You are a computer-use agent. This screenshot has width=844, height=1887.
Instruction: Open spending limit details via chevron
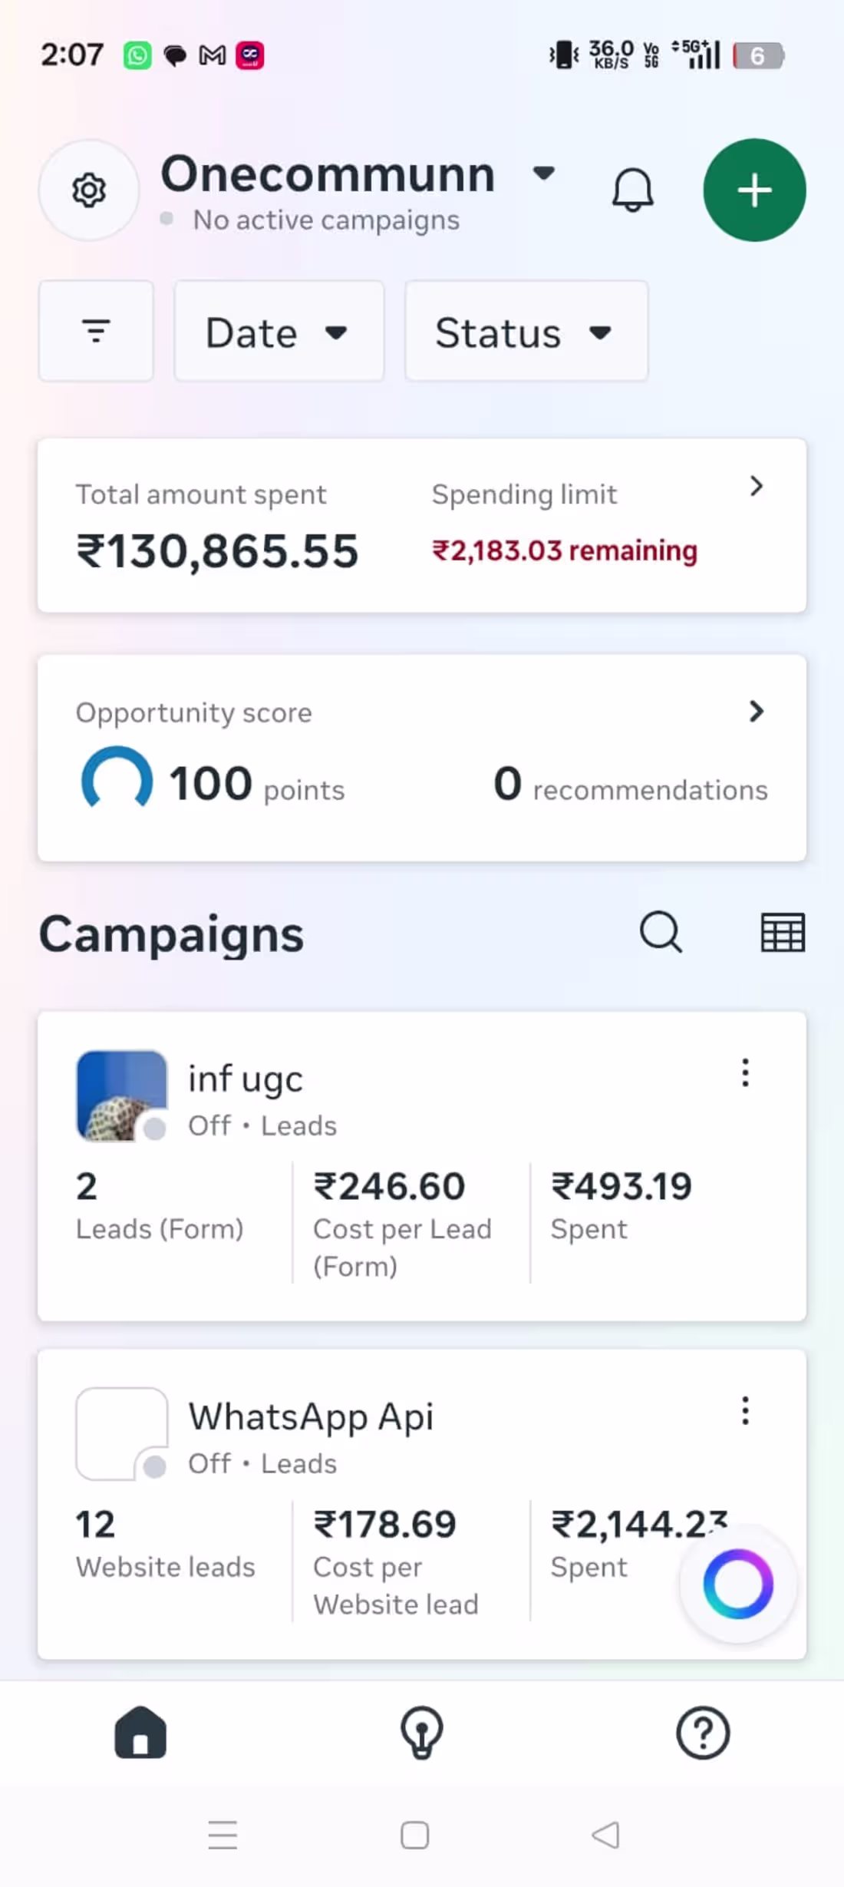pos(757,486)
